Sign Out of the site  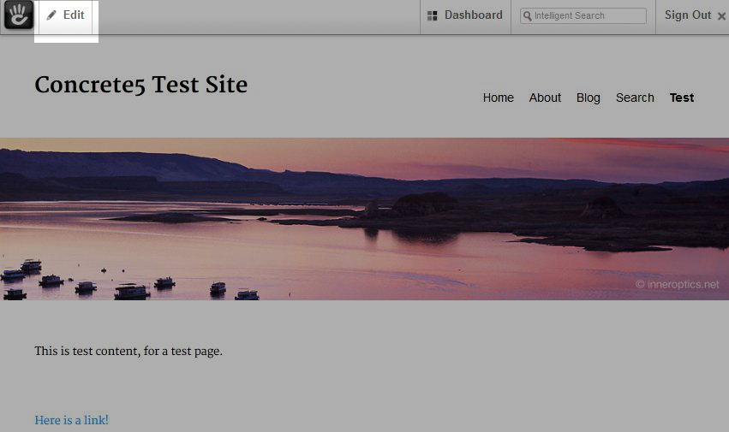click(688, 15)
